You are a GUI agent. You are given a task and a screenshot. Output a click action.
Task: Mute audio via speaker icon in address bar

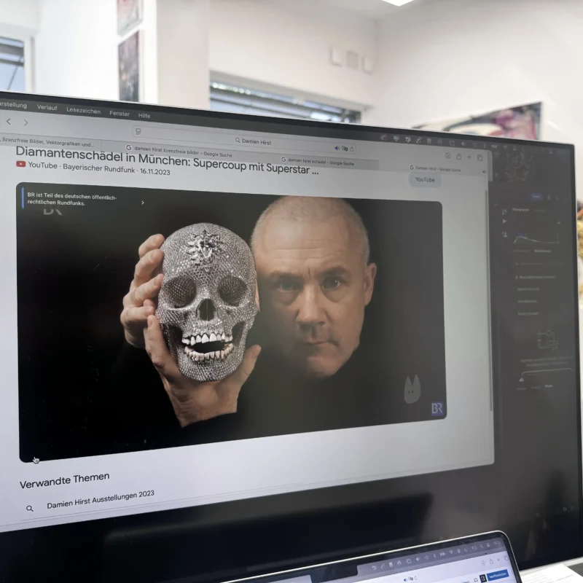point(337,148)
